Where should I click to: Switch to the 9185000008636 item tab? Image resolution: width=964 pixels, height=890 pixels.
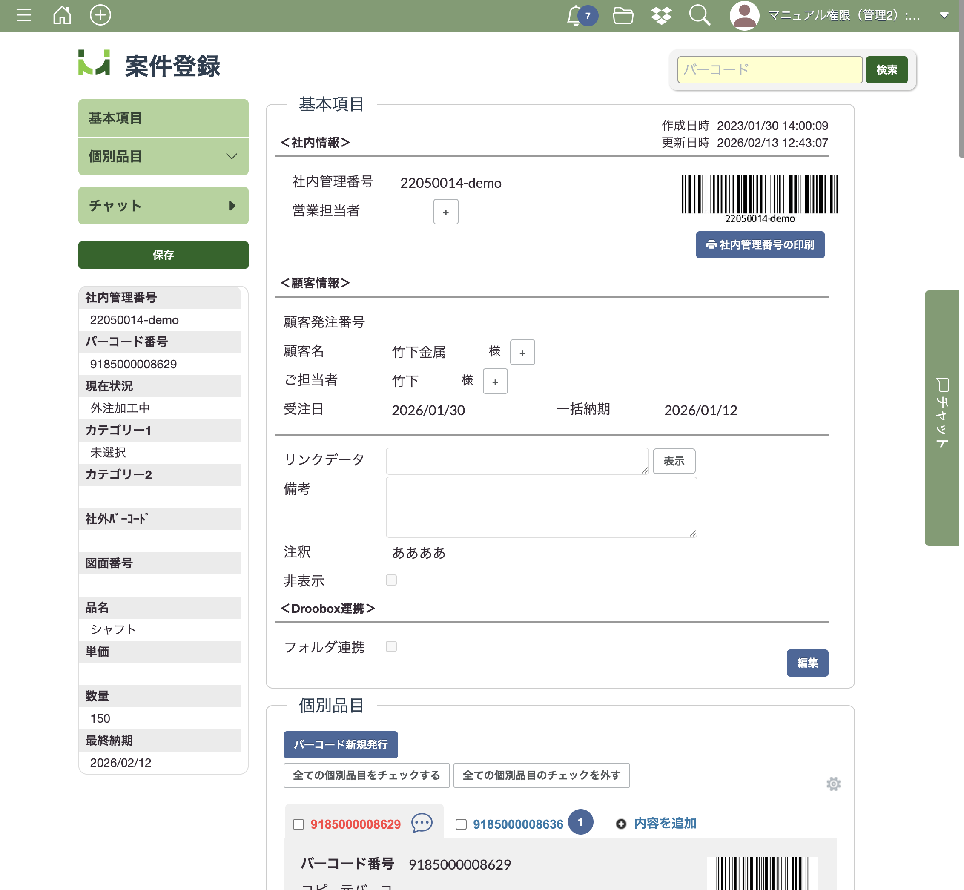518,824
